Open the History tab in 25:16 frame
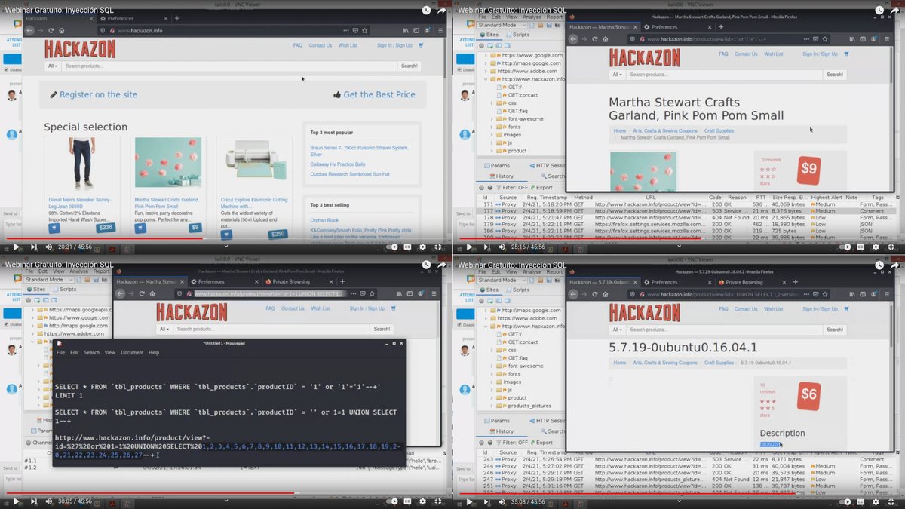 (x=502, y=176)
